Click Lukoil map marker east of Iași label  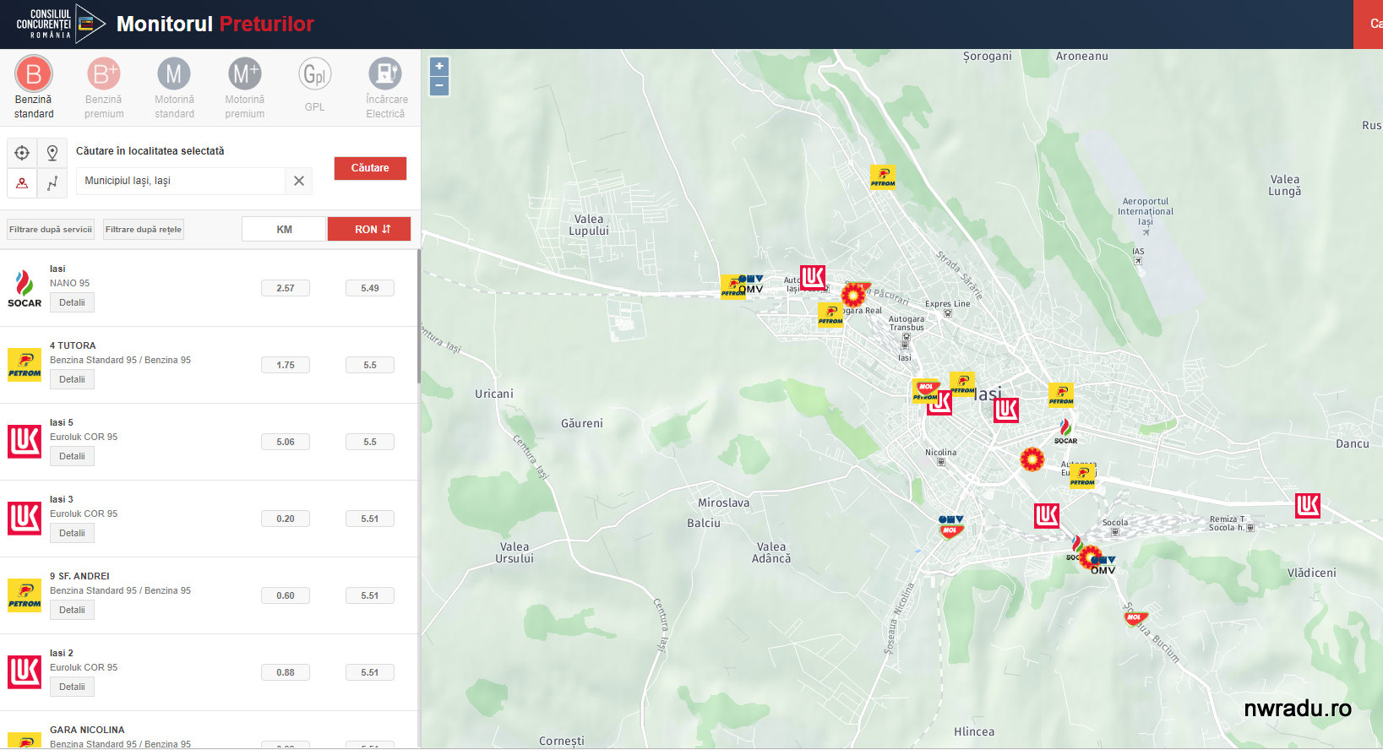[1005, 410]
